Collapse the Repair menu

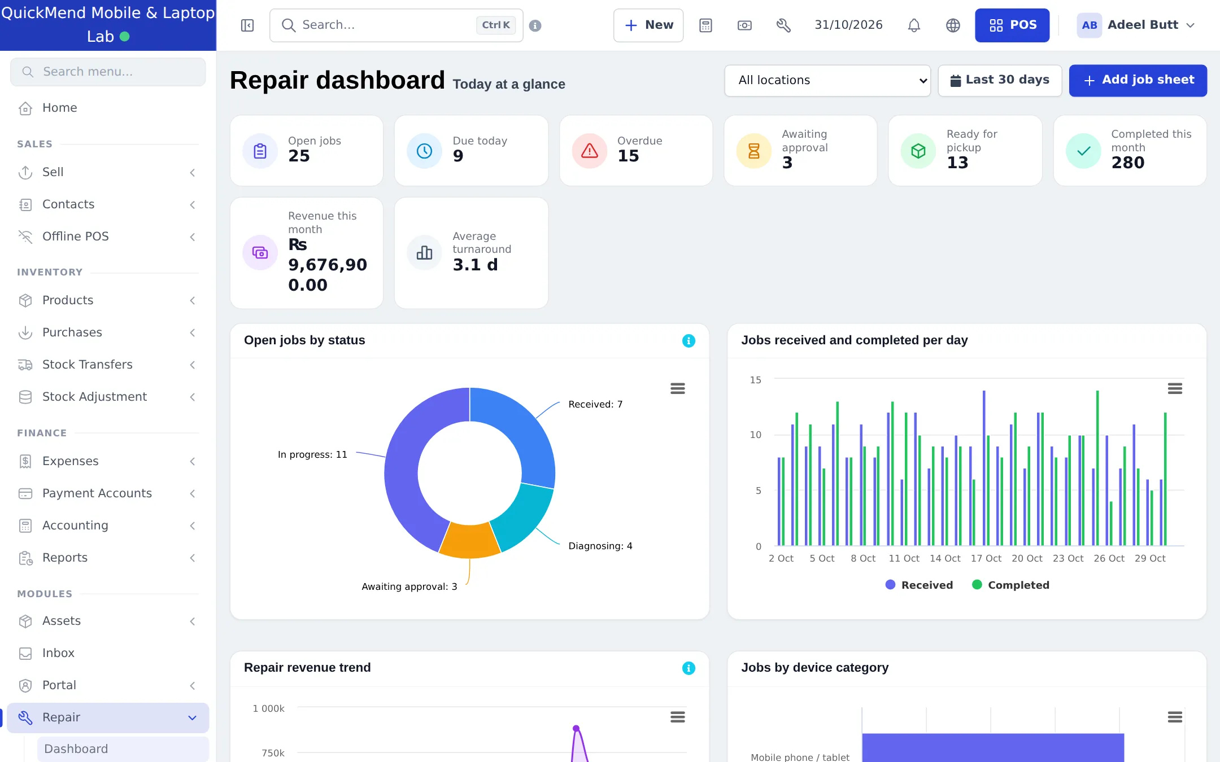(107, 717)
